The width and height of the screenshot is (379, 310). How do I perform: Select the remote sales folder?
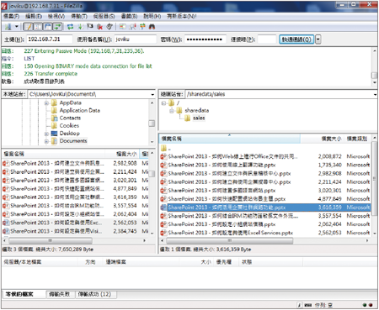click(199, 118)
